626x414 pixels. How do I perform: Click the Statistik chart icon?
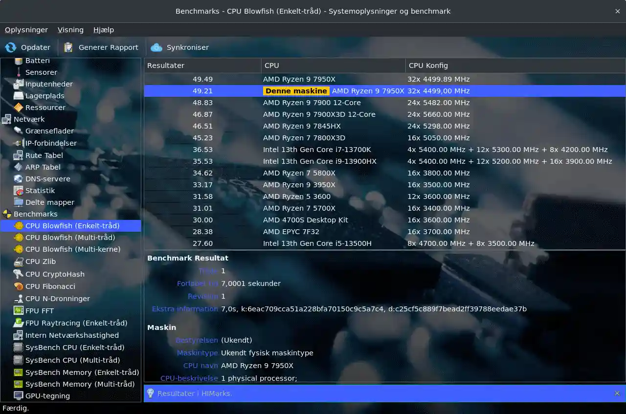click(x=19, y=191)
